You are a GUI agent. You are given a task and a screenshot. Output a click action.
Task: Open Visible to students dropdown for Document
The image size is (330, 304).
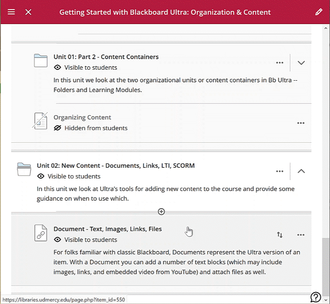click(91, 239)
